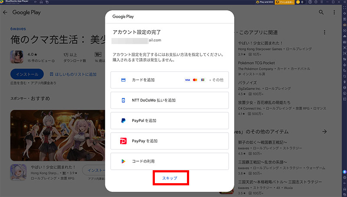
Task: Click the blue インストール button
Action: (x=27, y=74)
